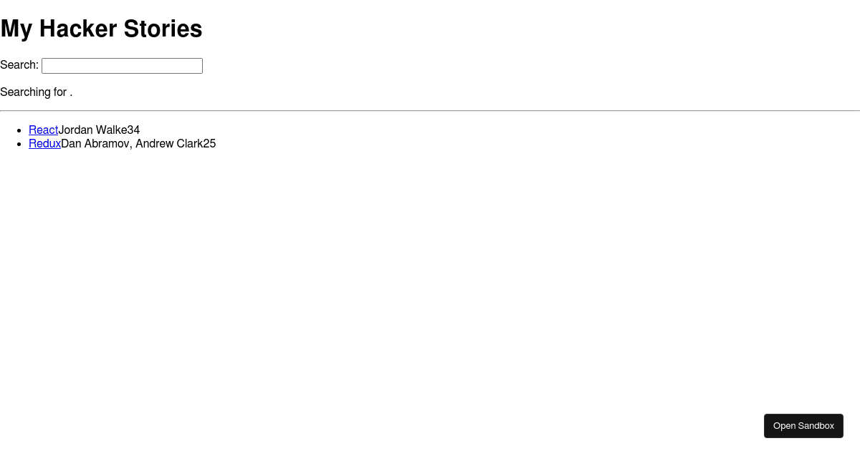Click the horizontal divider line below the search

(430, 111)
